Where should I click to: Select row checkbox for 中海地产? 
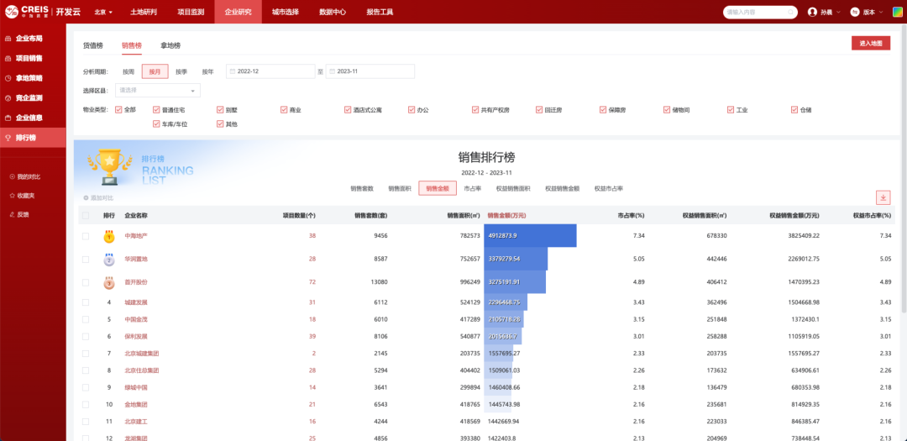(x=86, y=236)
